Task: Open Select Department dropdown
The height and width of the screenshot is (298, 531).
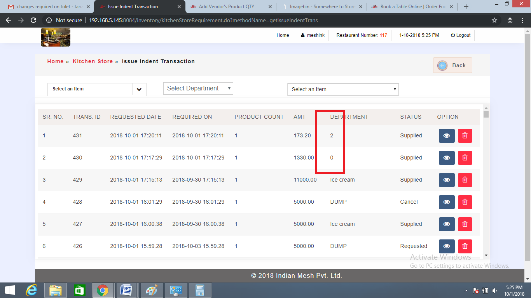Action: tap(198, 88)
